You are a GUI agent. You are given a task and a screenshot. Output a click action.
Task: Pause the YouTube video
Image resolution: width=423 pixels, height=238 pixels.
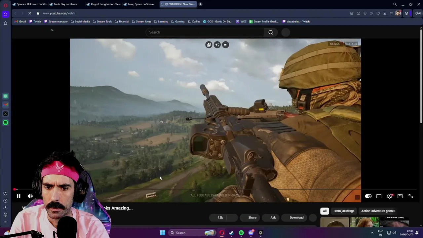point(19,196)
